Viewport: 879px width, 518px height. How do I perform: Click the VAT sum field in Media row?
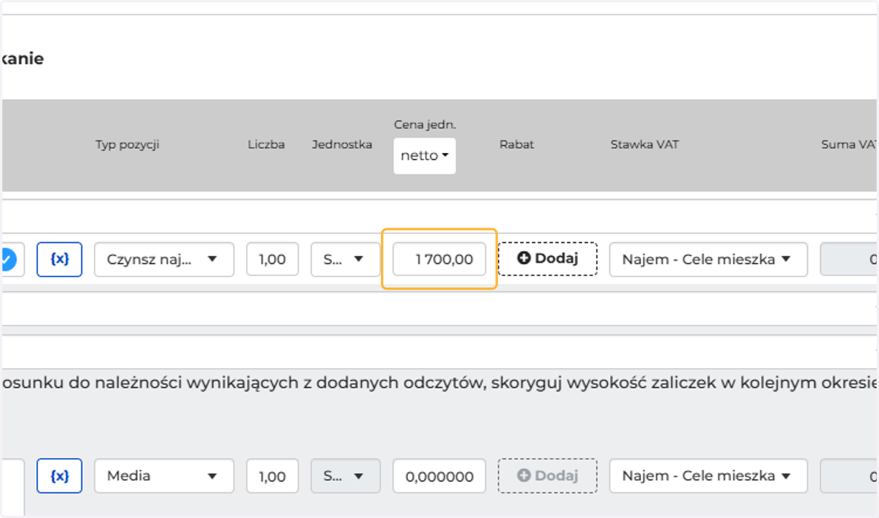click(x=850, y=476)
